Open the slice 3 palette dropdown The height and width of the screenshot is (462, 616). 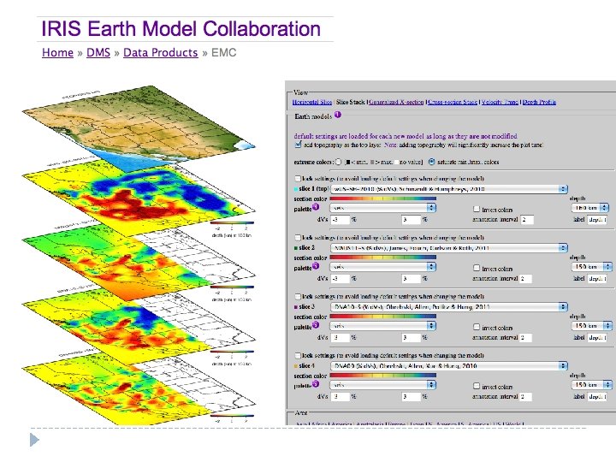[383, 326]
